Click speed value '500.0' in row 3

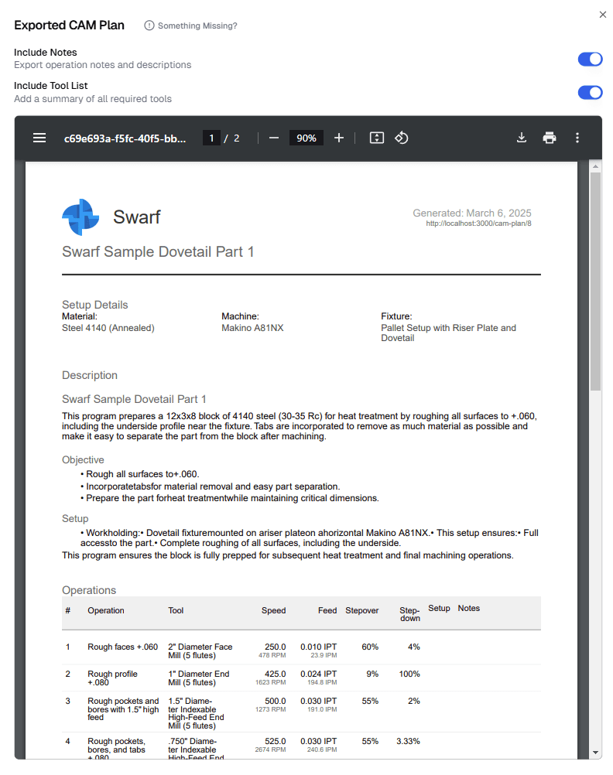[x=275, y=701]
